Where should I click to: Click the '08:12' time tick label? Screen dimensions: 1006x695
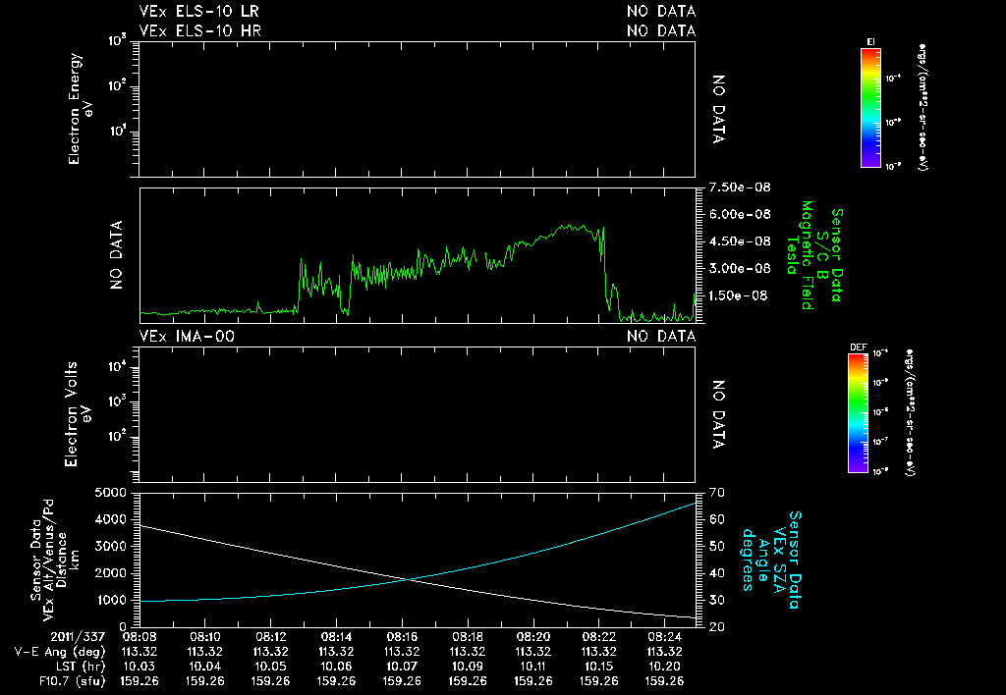(271, 637)
